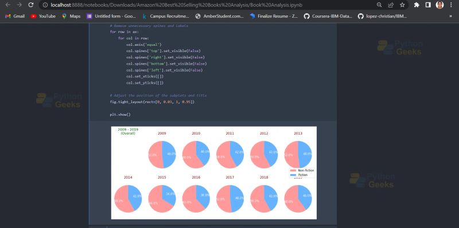Click the 2014 pie chart

point(128,199)
